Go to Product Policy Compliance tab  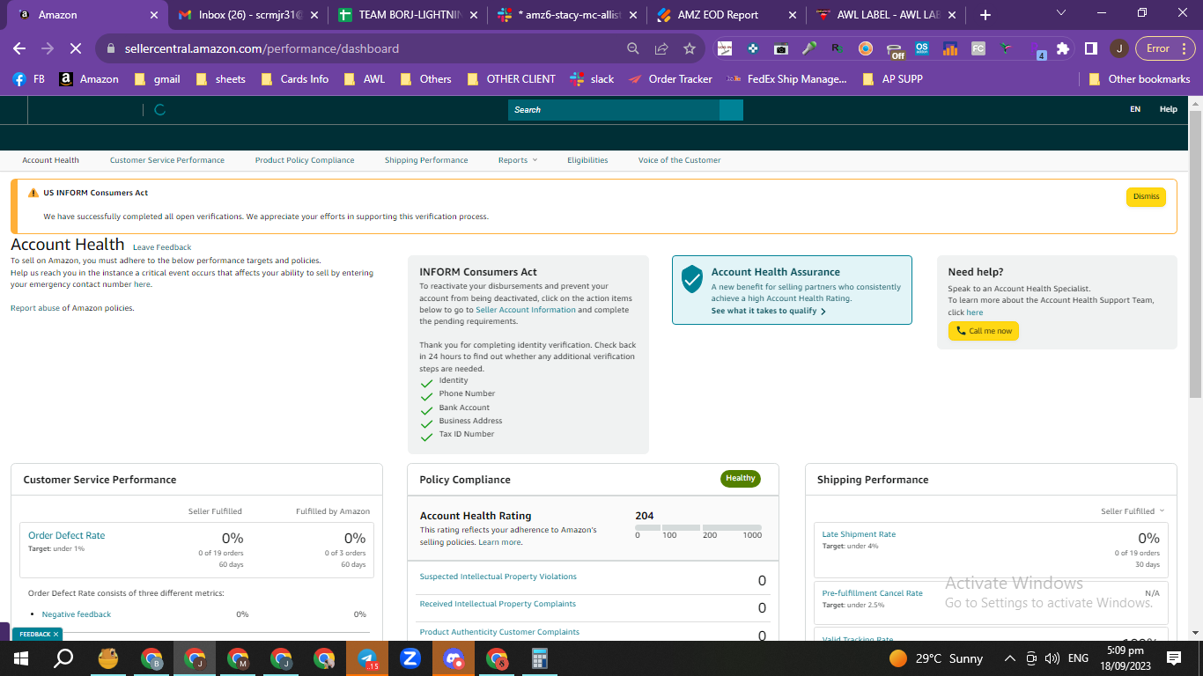coord(305,160)
